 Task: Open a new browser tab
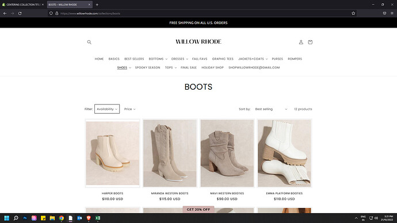point(97,5)
